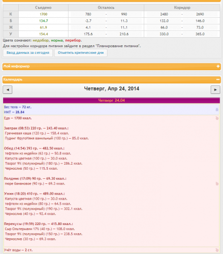
Task: Click the 'Мой информер' header title
Action: 16,66
